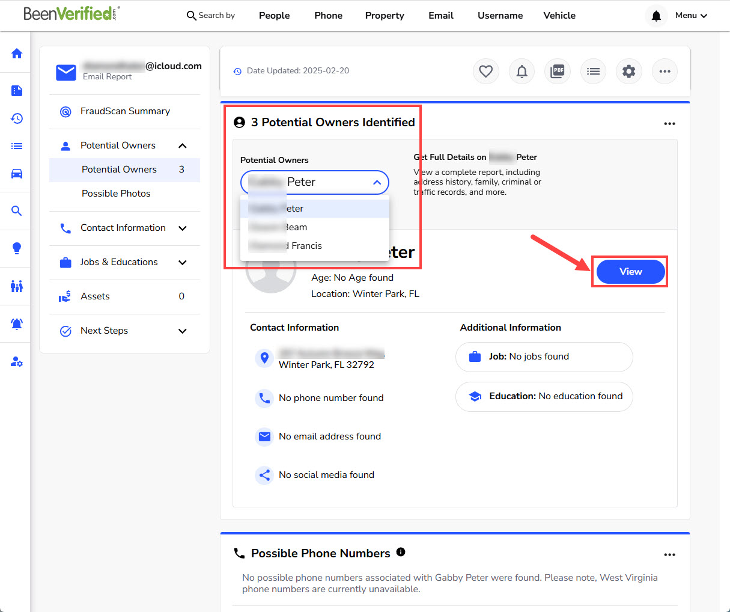The image size is (730, 612).
Task: Open more options in report toolbar
Action: 665,72
